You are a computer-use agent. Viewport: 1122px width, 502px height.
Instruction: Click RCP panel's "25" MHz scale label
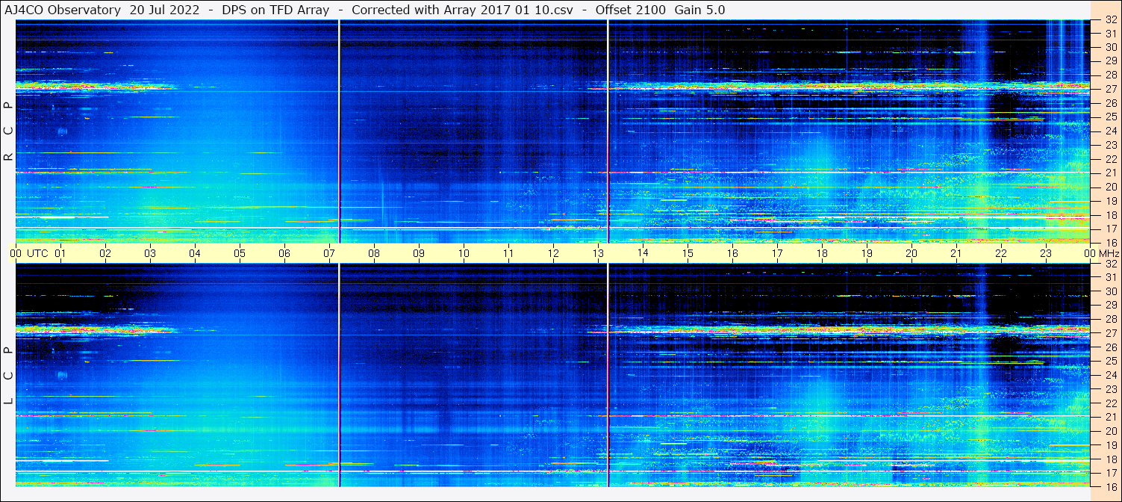click(x=1110, y=117)
